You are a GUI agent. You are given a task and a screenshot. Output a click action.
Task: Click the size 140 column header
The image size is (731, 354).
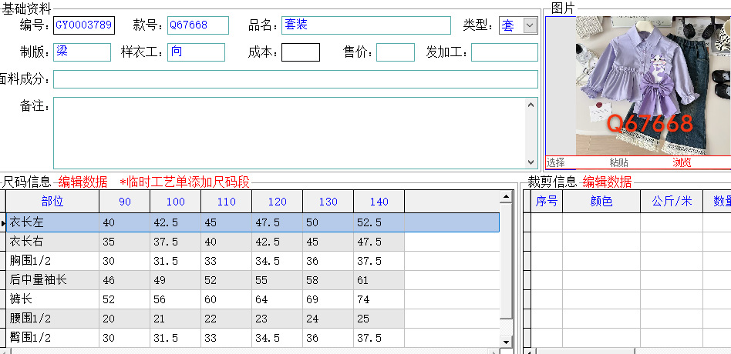[x=379, y=202]
